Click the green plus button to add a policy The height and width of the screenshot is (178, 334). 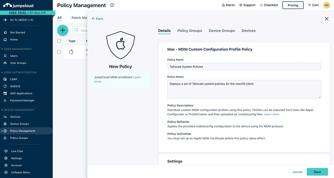click(63, 30)
